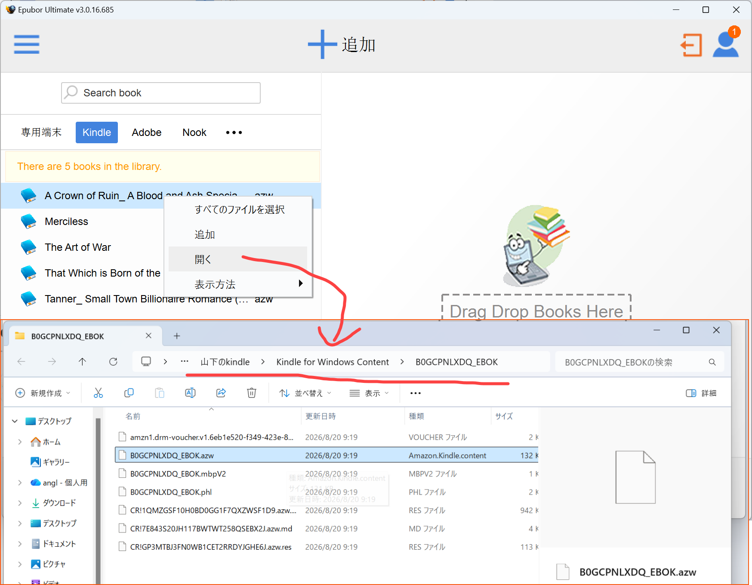Switch to the Nook tab
The width and height of the screenshot is (752, 585).
click(x=194, y=132)
